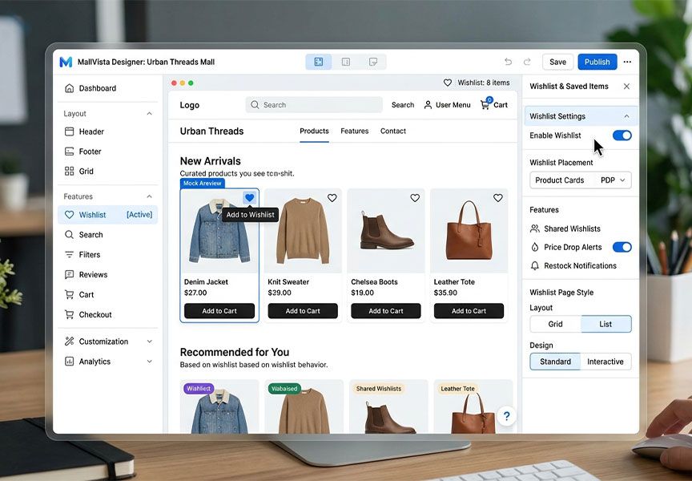Open the three-dot more options menu

click(x=627, y=62)
